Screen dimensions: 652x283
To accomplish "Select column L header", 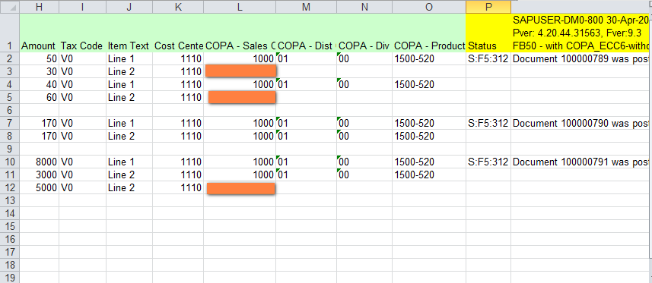I will tap(240, 7).
